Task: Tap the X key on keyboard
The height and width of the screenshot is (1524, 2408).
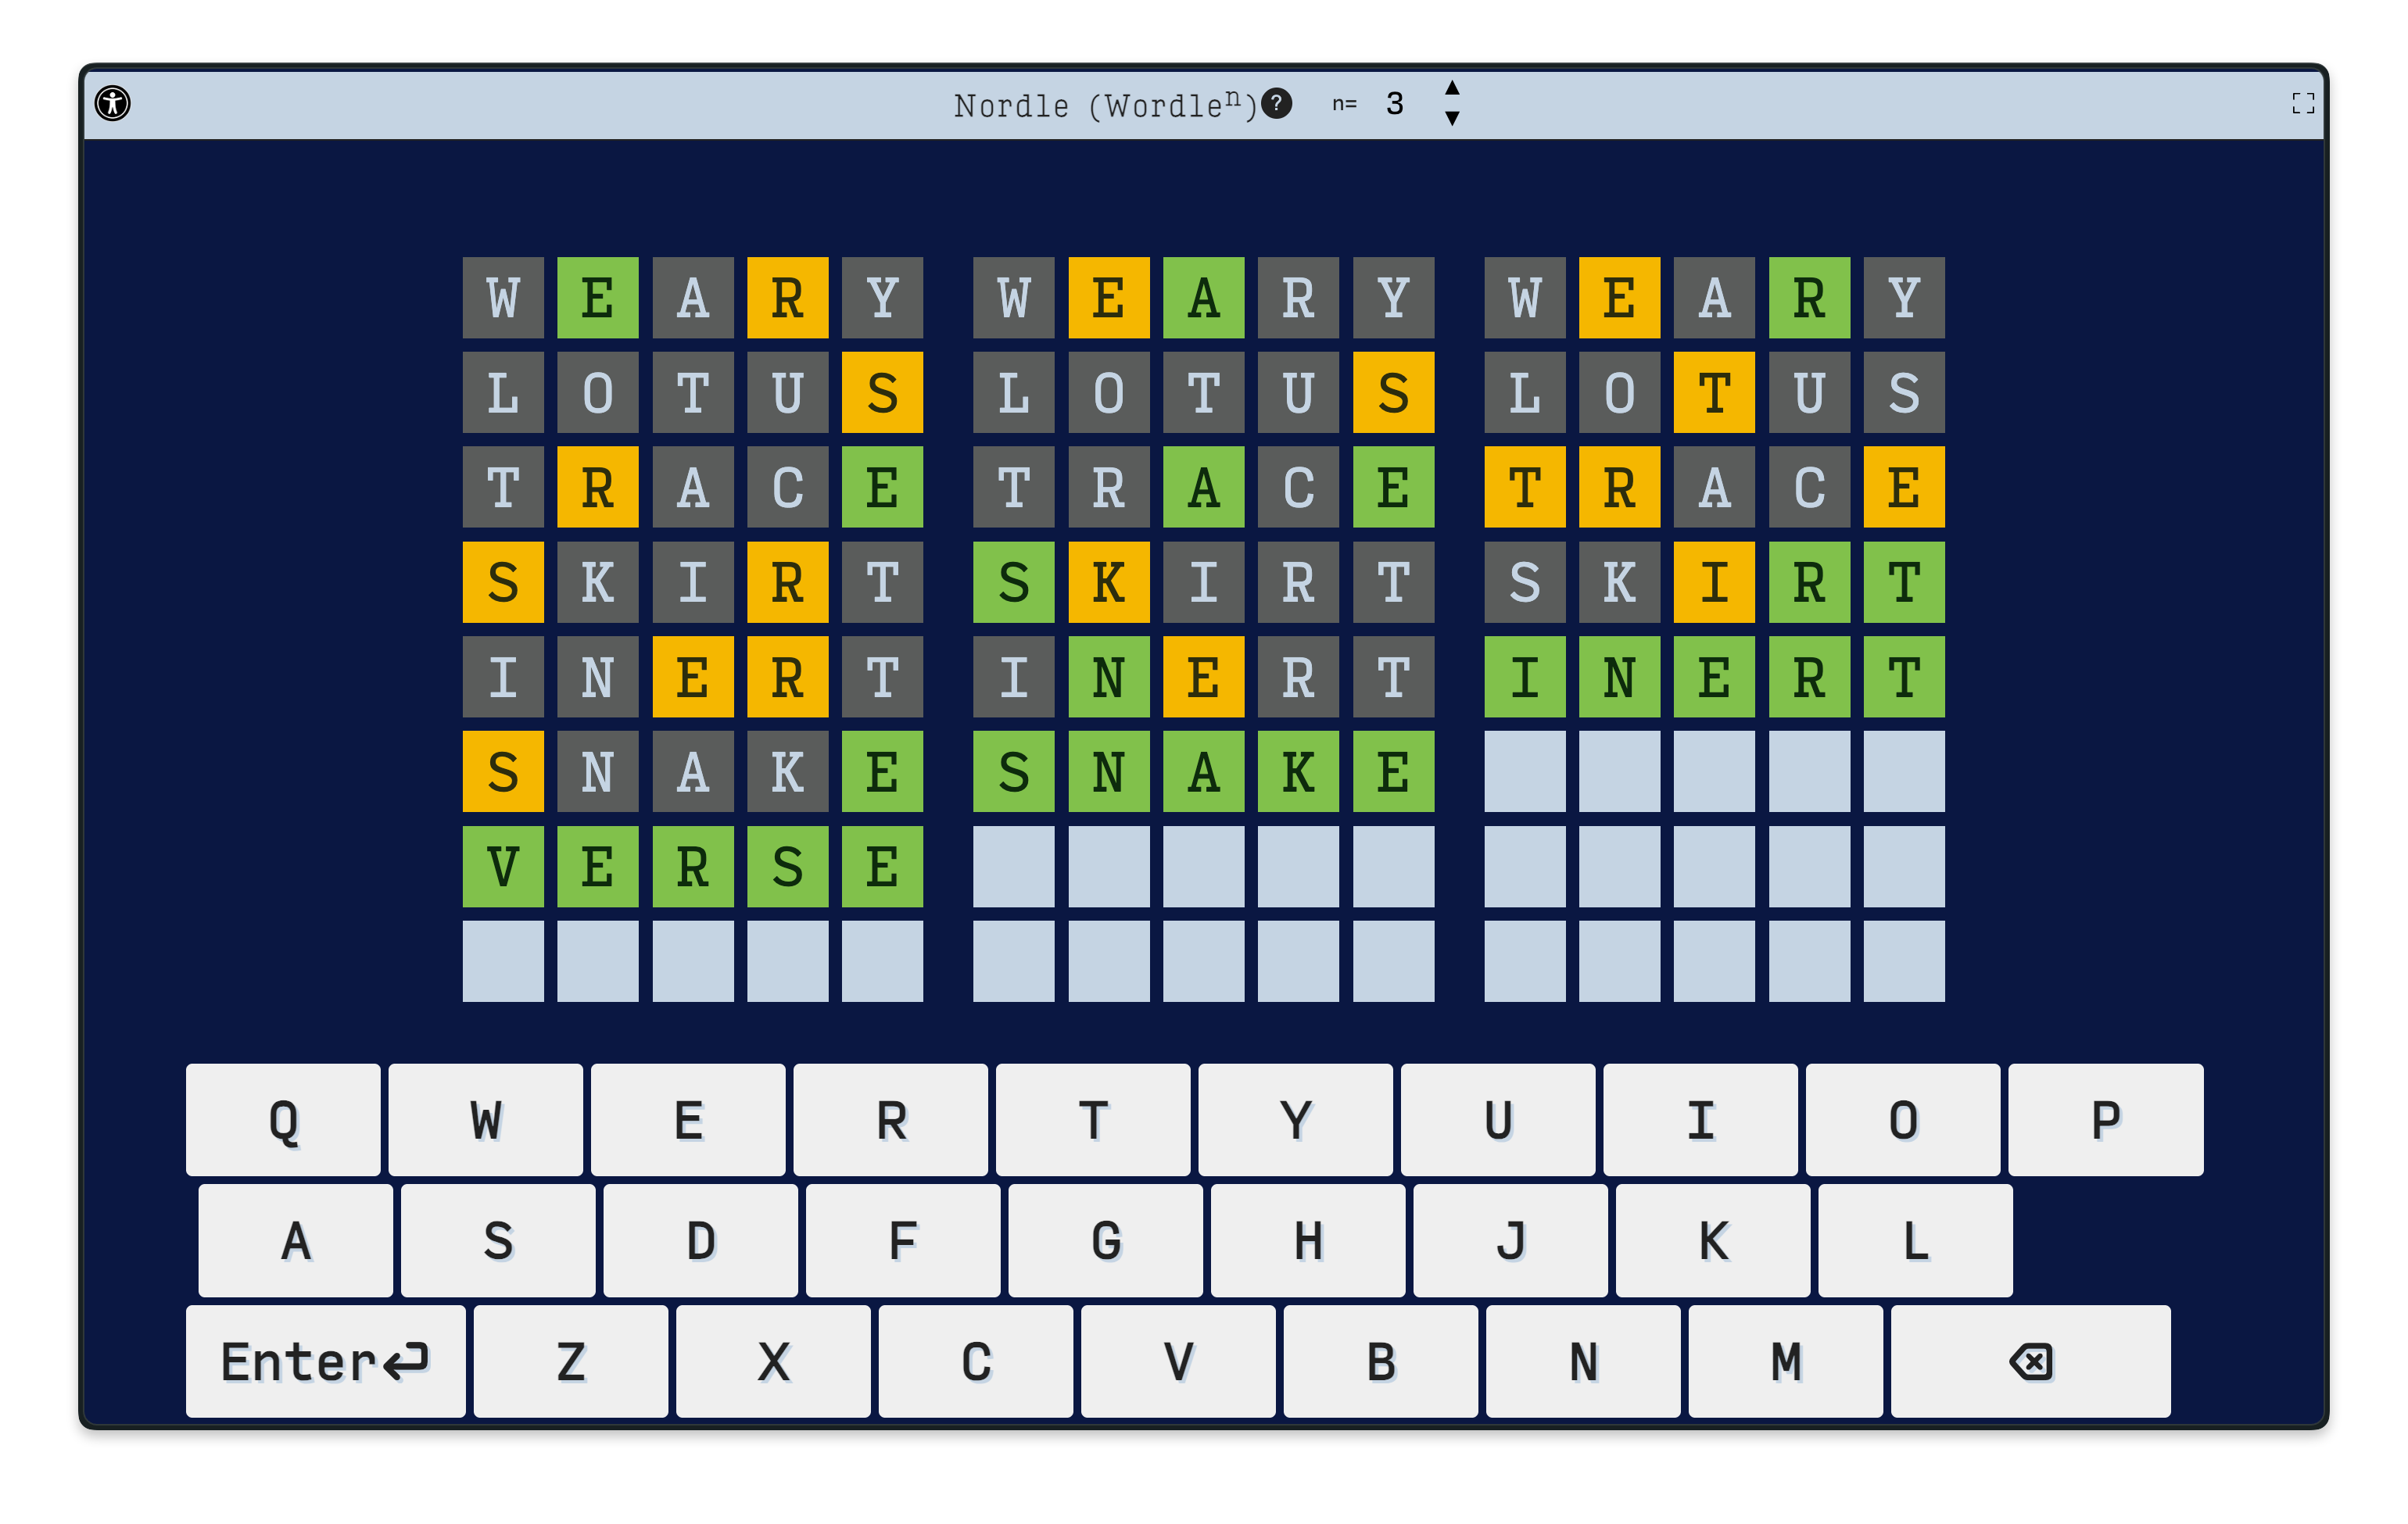Action: pos(773,1361)
